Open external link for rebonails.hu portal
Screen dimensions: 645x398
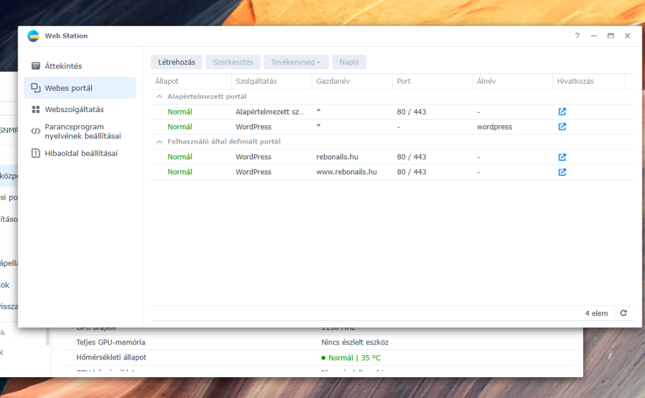[x=562, y=157]
